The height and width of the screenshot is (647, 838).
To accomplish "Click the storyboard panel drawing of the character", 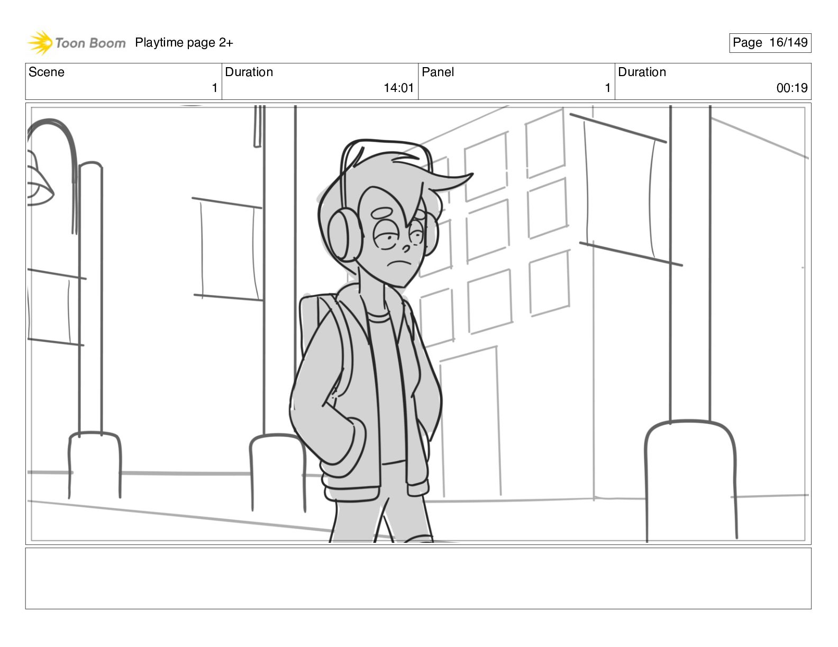I will [418, 323].
